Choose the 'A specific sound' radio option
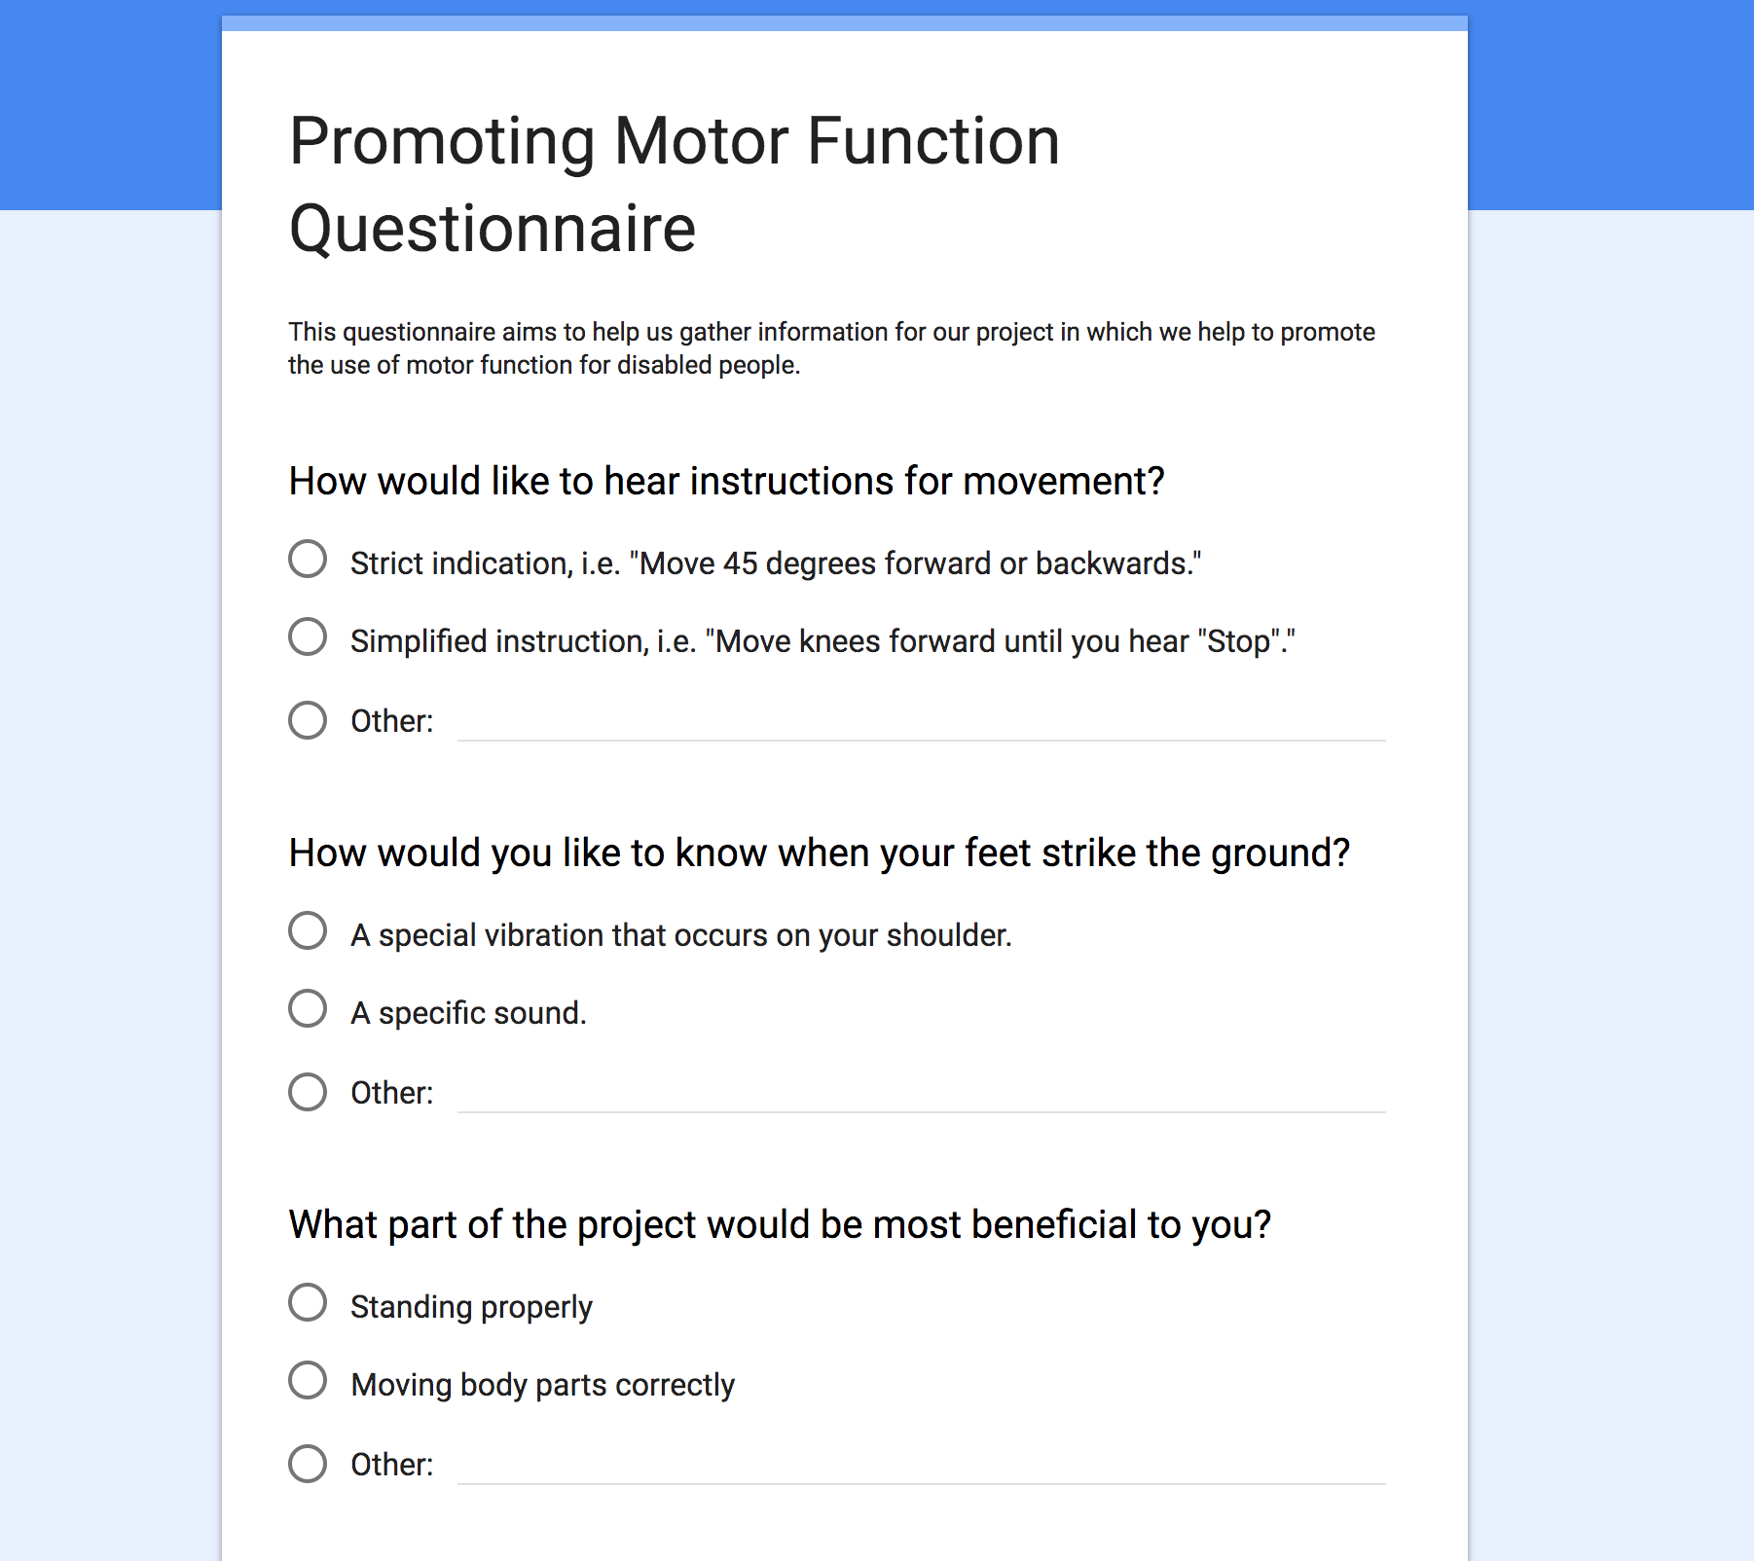Viewport: 1754px width, 1561px height. point(308,1009)
